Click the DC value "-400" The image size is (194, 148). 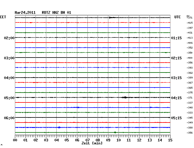point(190,58)
